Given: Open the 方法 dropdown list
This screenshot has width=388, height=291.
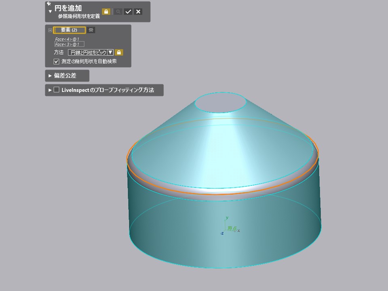Looking at the screenshot, I should (110, 53).
